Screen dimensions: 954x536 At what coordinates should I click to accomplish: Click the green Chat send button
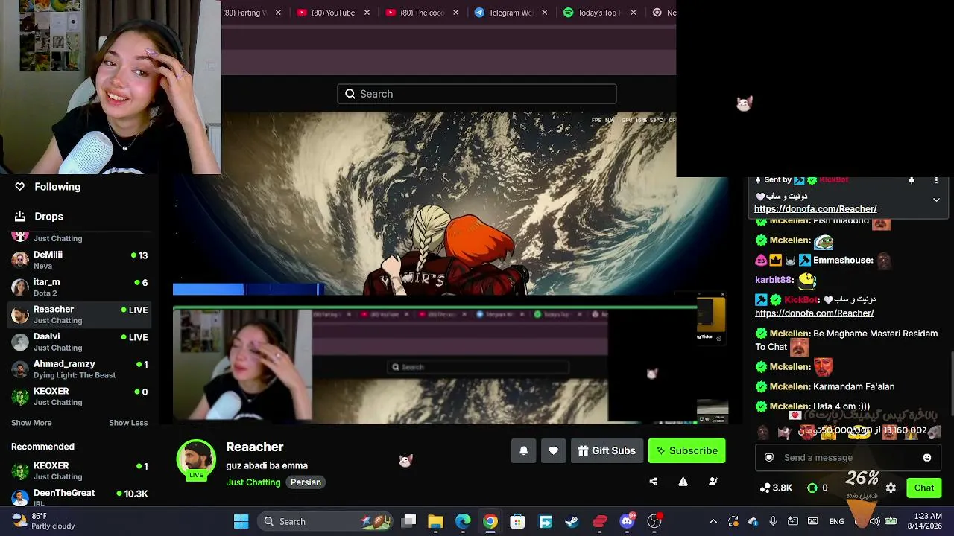tap(924, 488)
